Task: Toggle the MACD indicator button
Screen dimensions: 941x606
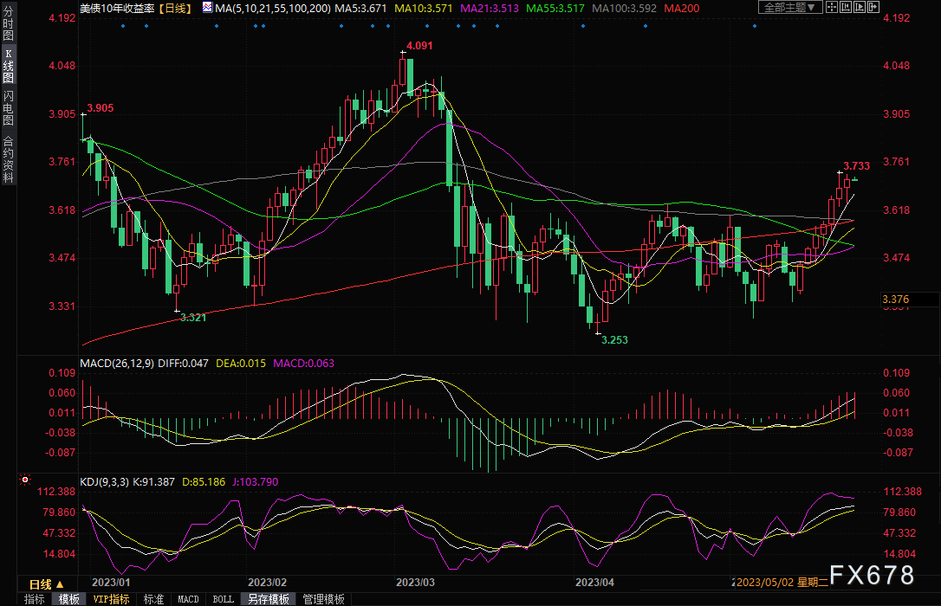Action: (188, 599)
